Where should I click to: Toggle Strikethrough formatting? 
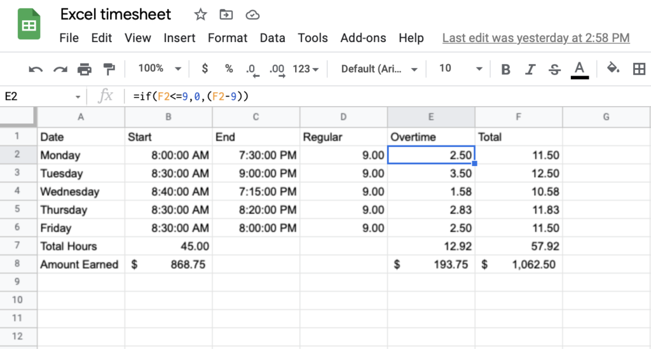tap(554, 69)
